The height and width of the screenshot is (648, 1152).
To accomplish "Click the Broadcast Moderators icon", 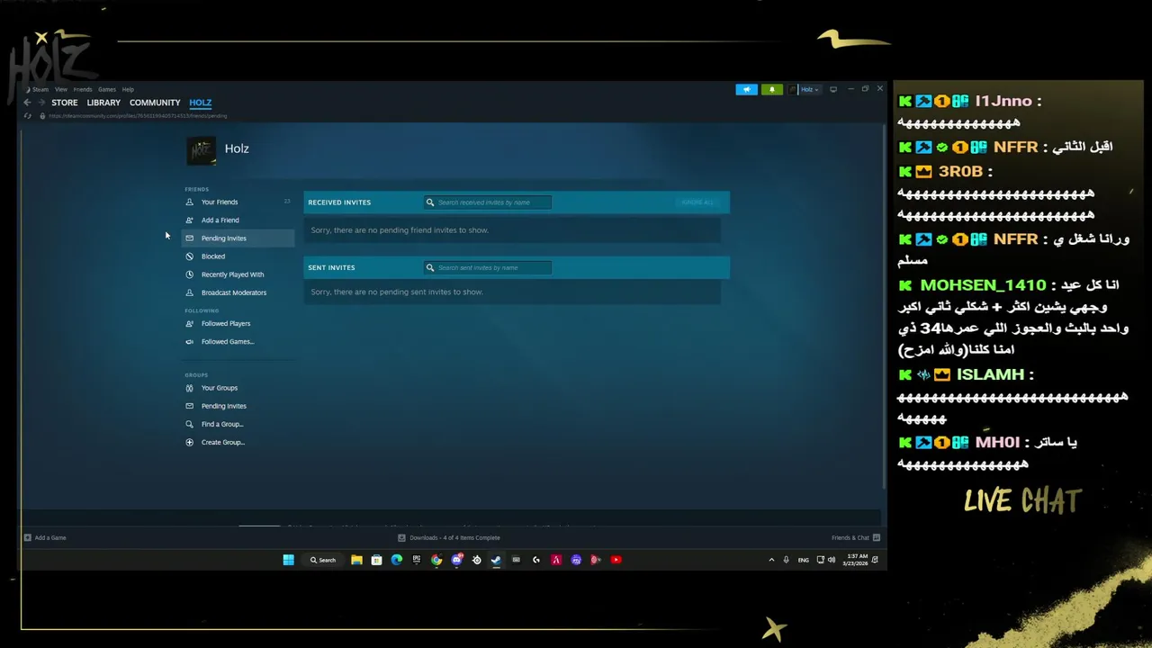I will [x=189, y=292].
